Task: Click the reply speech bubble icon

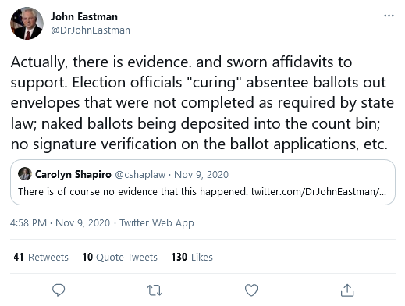Action: click(x=59, y=290)
